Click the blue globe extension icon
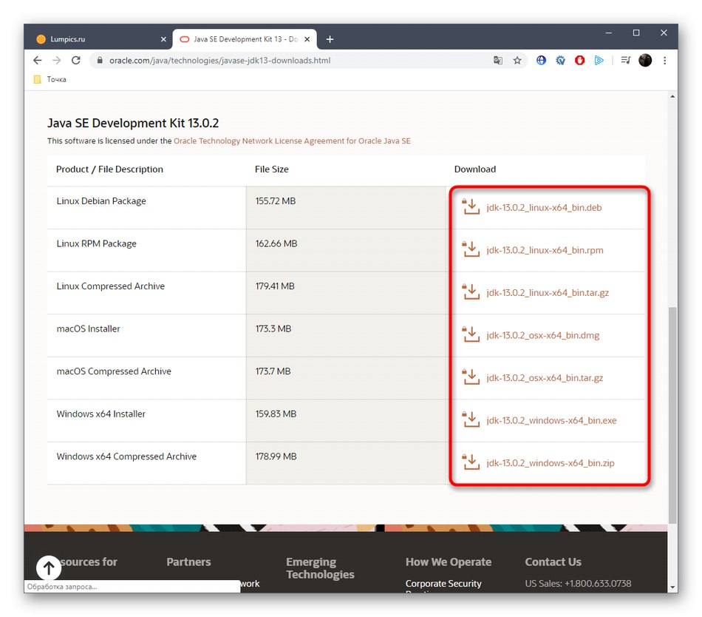702x617 pixels. point(541,60)
